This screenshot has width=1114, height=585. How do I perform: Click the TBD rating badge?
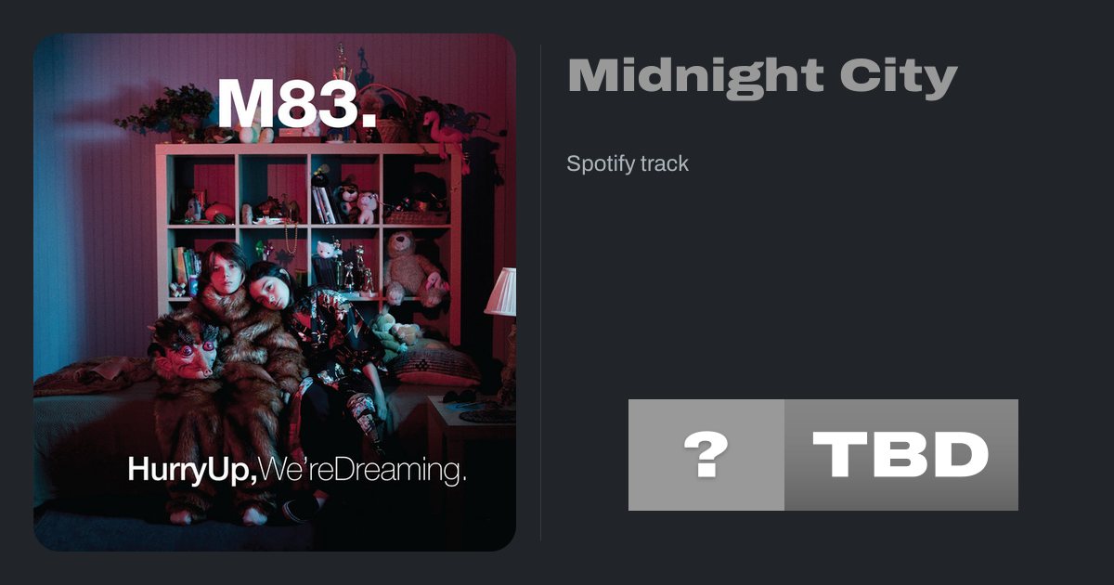coord(901,455)
